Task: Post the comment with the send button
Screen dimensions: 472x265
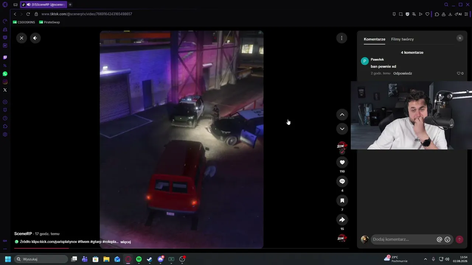Action: click(459, 240)
